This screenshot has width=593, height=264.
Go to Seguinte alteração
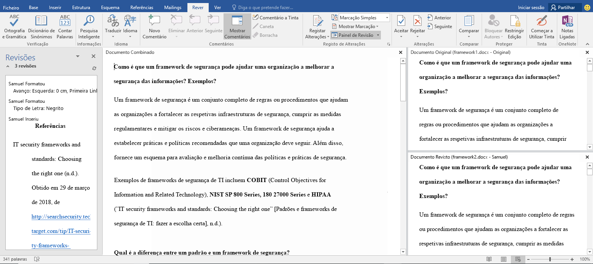[439, 27]
